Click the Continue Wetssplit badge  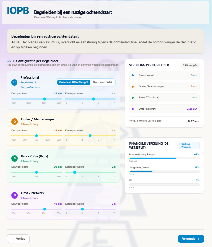(x=189, y=145)
